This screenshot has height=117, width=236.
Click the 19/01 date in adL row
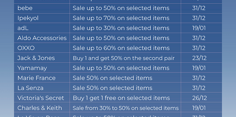pyautogui.click(x=199, y=28)
